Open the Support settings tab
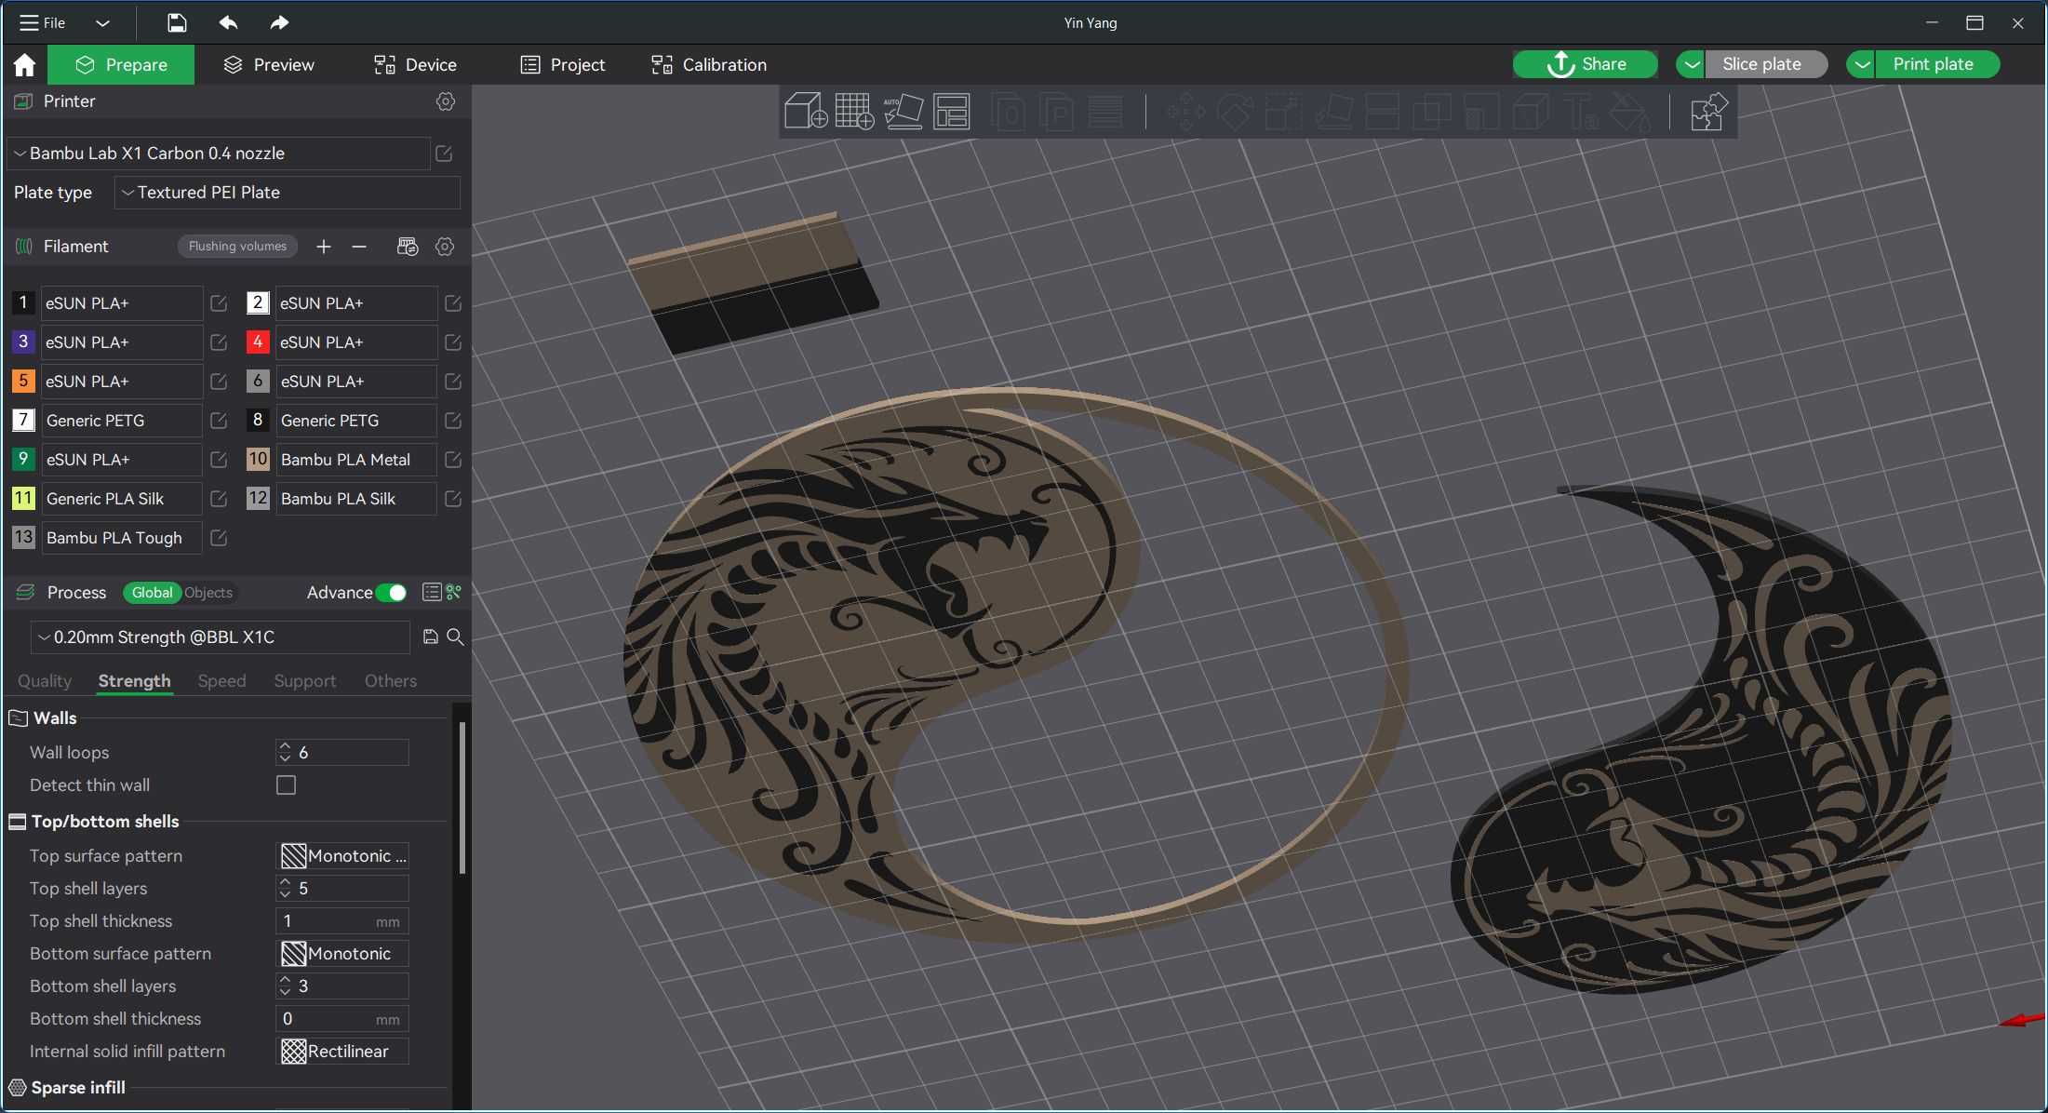This screenshot has width=2048, height=1113. (304, 681)
